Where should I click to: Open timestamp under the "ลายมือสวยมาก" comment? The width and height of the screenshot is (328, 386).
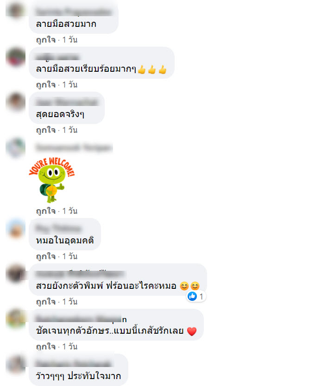(70, 40)
